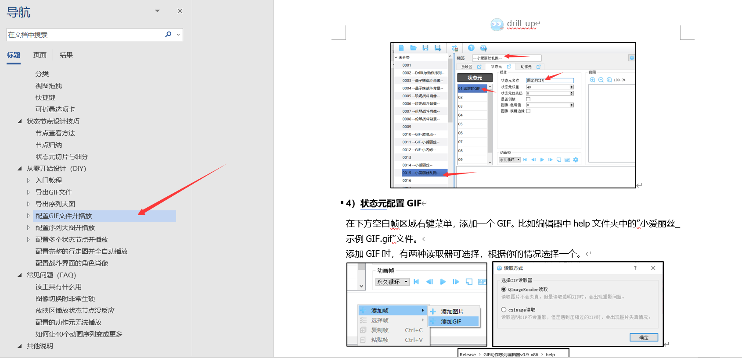Select the 导出GIF文件 entry
The width and height of the screenshot is (742, 358).
[x=54, y=192]
